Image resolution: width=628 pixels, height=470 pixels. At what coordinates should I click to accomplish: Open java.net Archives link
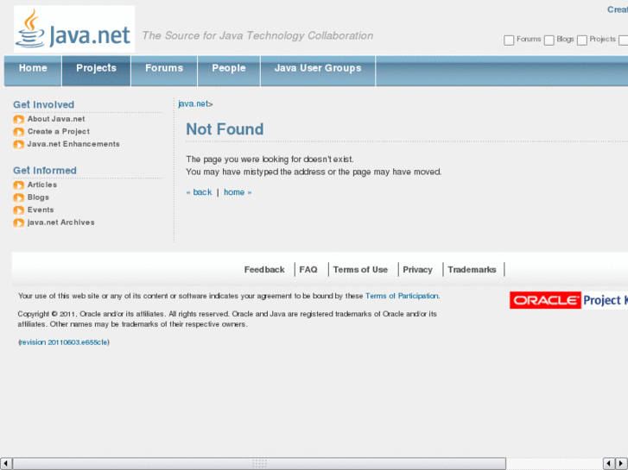click(x=60, y=222)
